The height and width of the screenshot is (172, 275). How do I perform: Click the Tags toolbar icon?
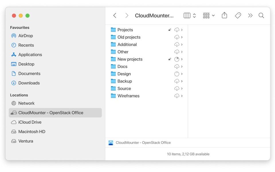(x=238, y=16)
